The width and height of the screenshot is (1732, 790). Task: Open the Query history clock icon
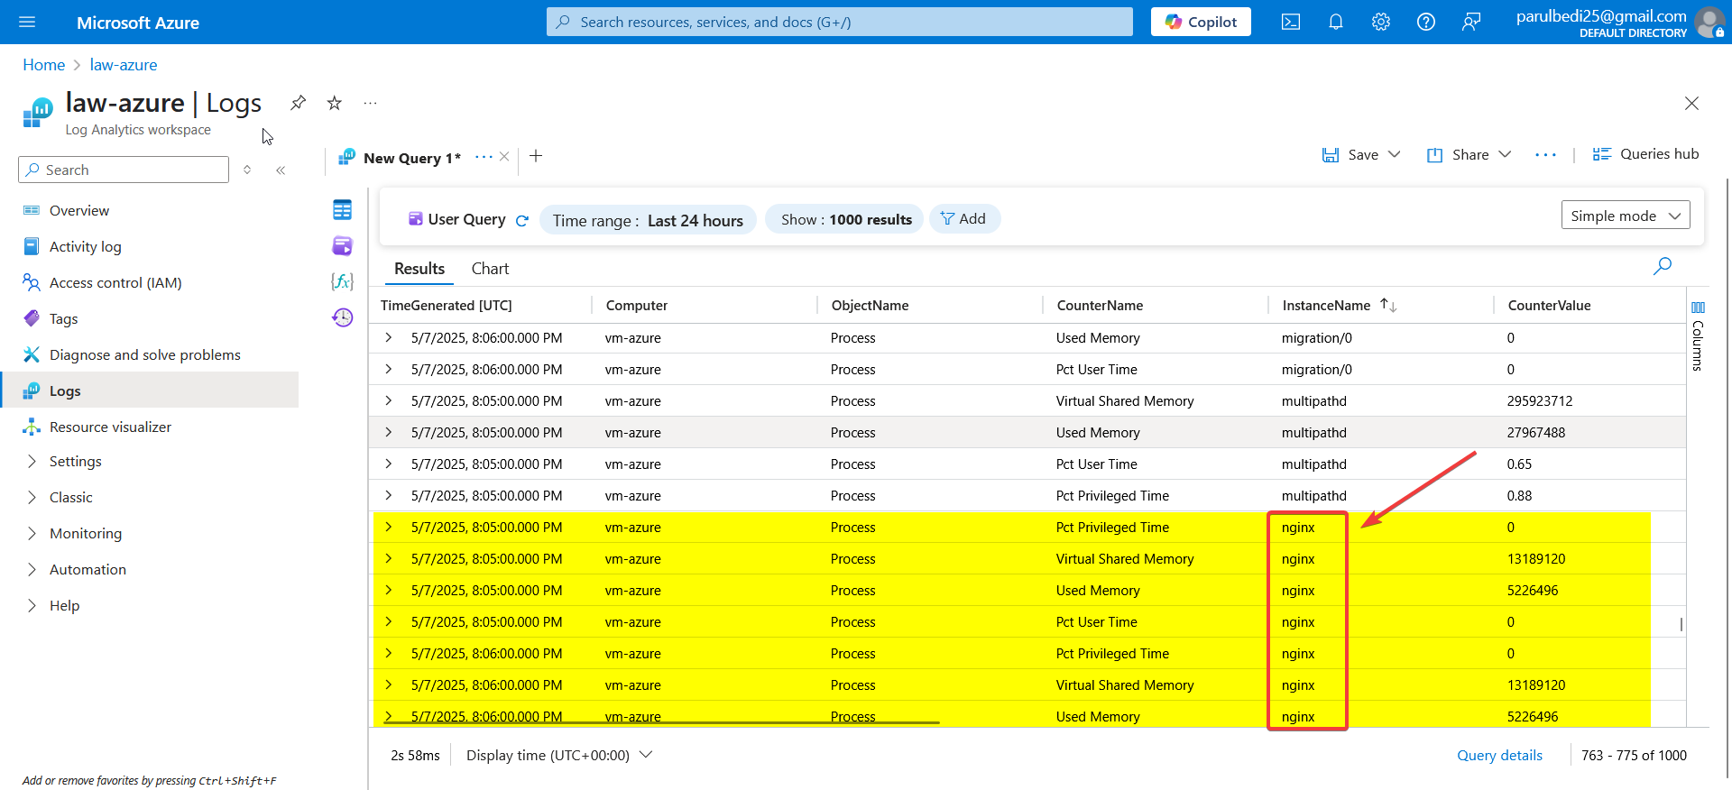click(x=342, y=317)
